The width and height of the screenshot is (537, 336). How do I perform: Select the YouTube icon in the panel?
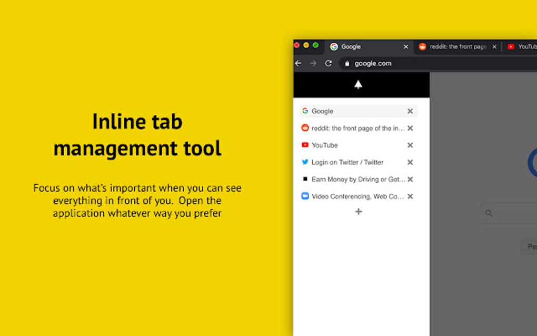pyautogui.click(x=305, y=145)
